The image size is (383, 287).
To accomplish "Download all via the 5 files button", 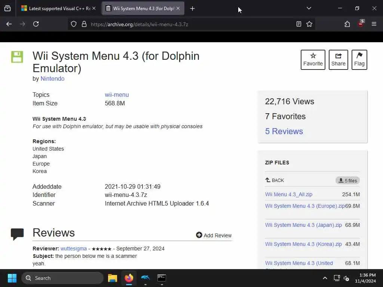I will (x=347, y=180).
